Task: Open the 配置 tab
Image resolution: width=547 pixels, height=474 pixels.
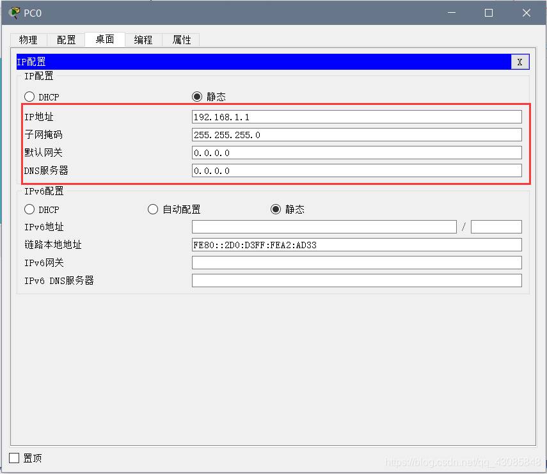Action: pos(67,40)
